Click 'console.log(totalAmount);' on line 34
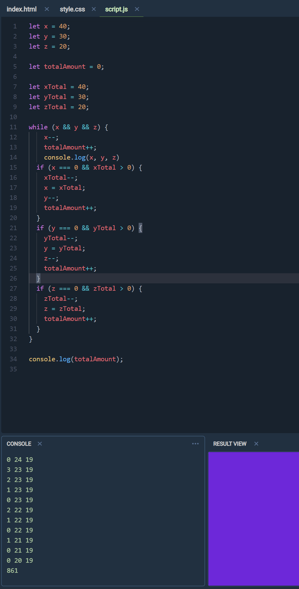299x589 pixels. tap(76, 359)
